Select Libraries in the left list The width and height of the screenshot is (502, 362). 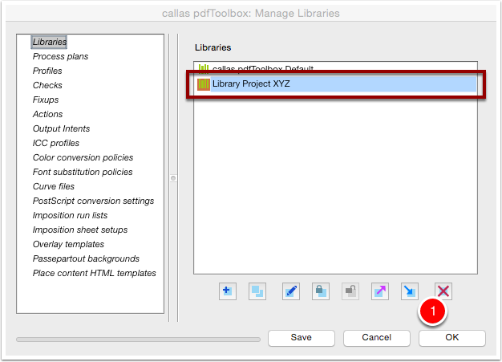(x=49, y=42)
